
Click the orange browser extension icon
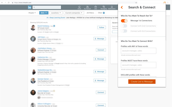165,2
